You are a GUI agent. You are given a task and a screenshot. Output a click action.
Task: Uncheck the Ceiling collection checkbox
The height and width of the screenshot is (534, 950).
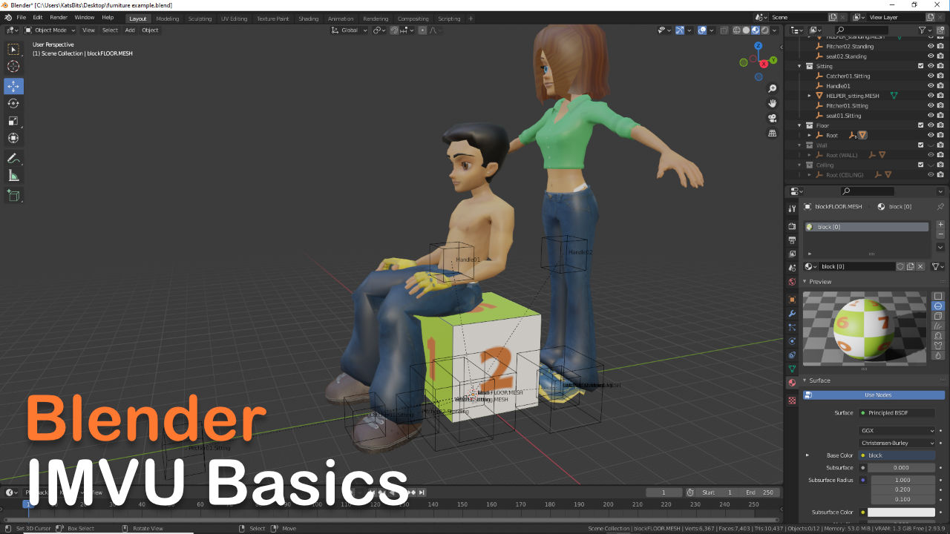(x=921, y=165)
